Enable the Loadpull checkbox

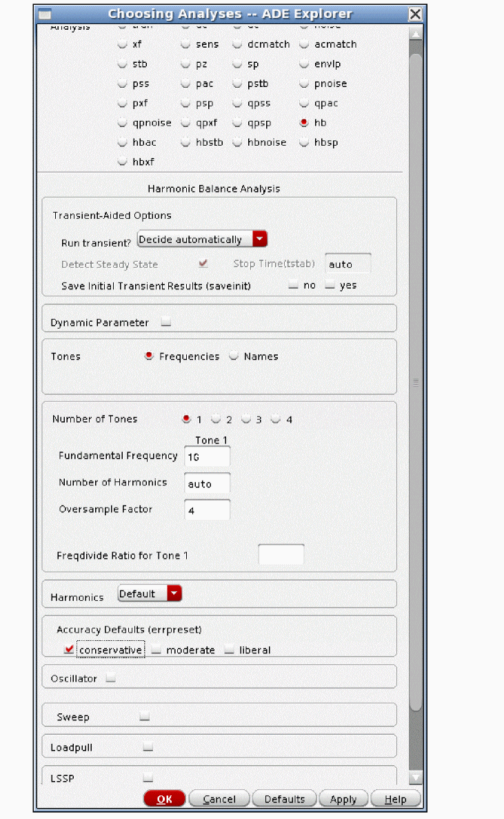(x=148, y=746)
